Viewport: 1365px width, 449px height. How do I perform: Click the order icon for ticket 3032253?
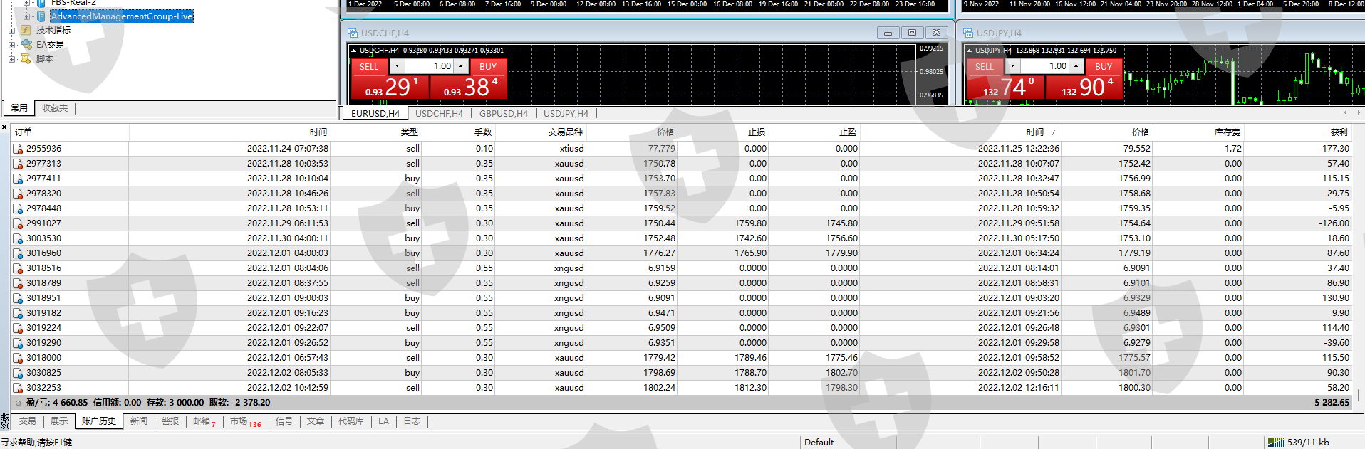18,388
